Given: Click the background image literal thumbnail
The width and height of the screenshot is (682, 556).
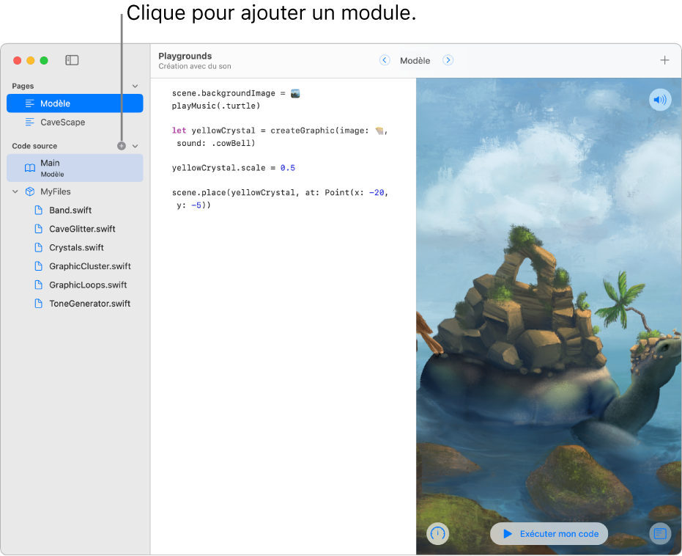Looking at the screenshot, I should click(x=295, y=93).
